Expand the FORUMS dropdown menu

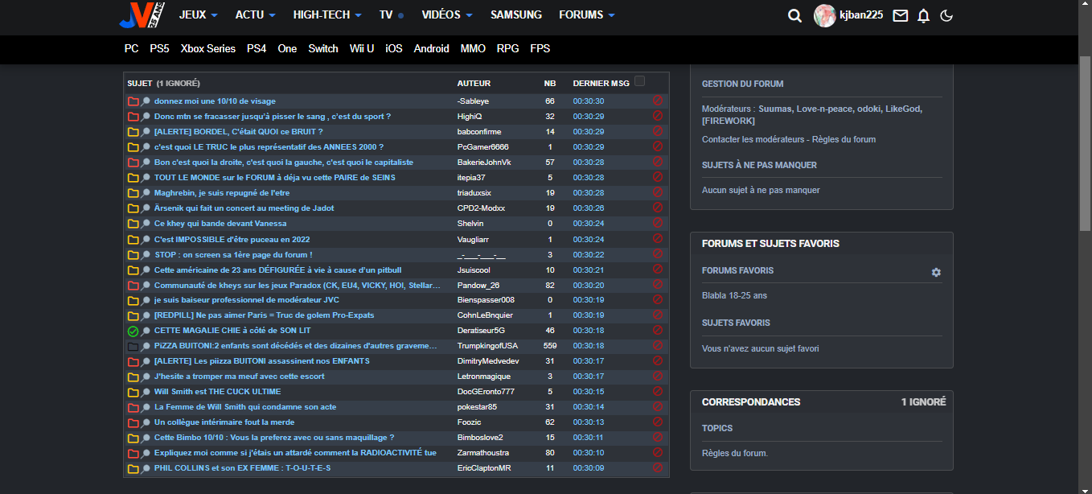[x=586, y=14]
